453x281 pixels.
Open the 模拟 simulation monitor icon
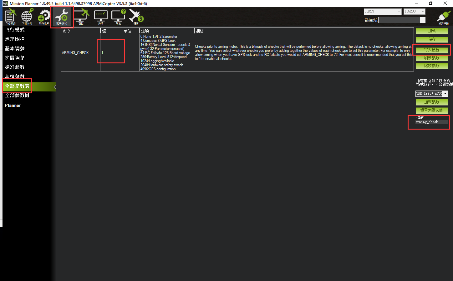pyautogui.click(x=81, y=17)
